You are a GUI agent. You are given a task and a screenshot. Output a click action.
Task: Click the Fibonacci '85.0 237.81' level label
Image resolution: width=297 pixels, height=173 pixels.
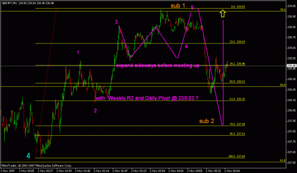[x=237, y=134]
